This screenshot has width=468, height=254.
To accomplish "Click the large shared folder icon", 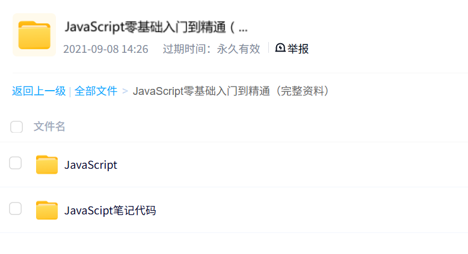I will 34,35.
